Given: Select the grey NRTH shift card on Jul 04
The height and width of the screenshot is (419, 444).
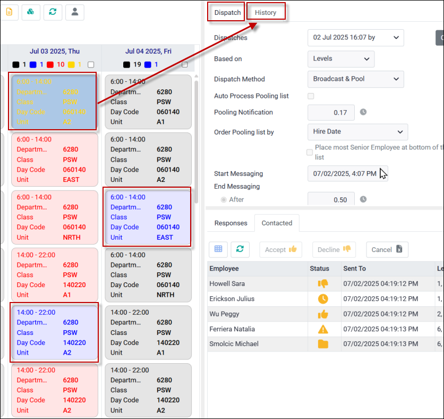Looking at the screenshot, I should tap(148, 275).
